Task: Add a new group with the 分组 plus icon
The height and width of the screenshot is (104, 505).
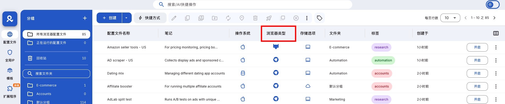Action: tap(85, 18)
